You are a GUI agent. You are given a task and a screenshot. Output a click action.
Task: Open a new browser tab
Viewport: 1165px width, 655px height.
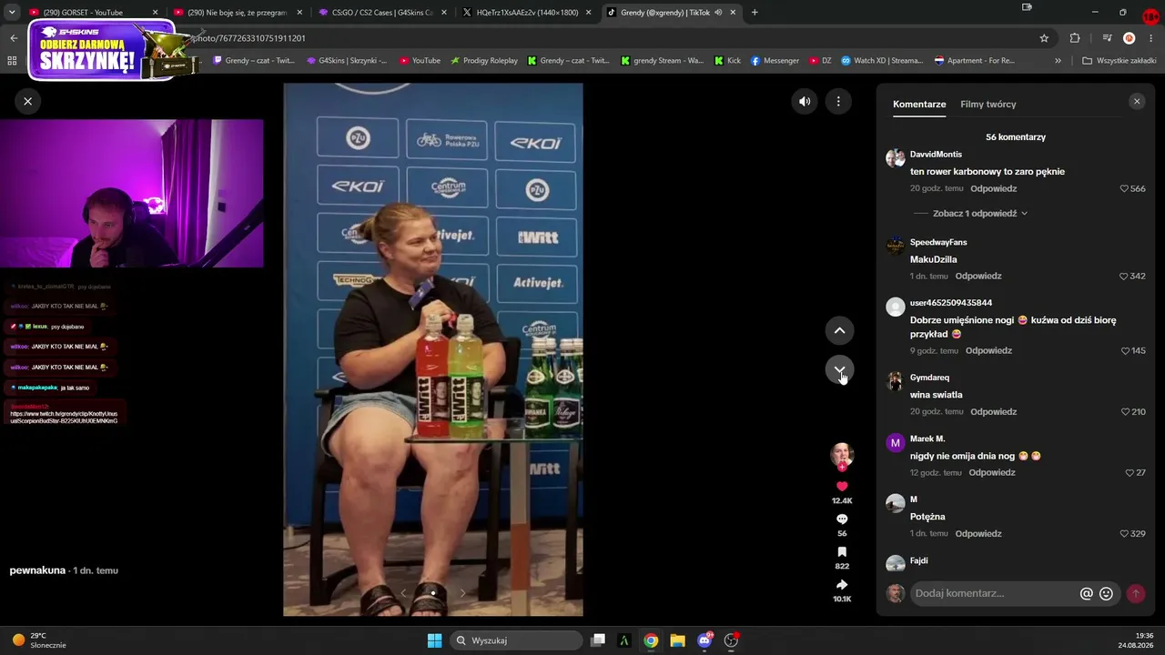coord(755,13)
